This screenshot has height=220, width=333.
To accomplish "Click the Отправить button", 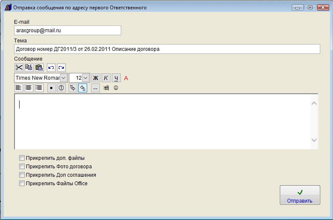I will (x=300, y=195).
